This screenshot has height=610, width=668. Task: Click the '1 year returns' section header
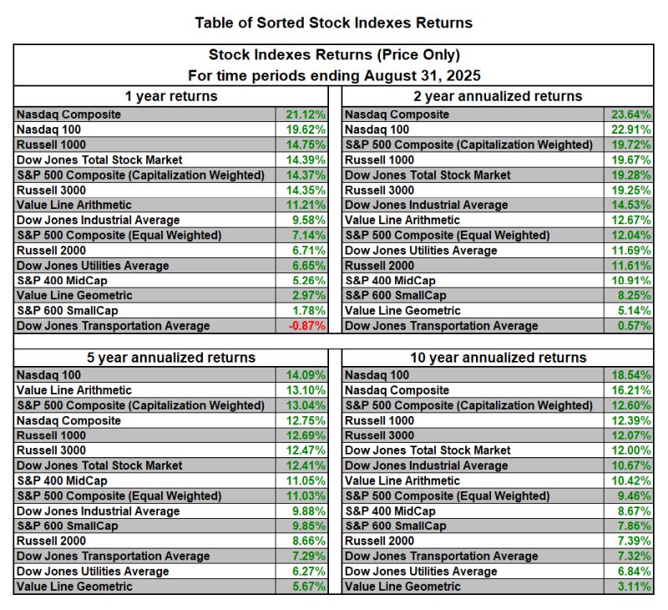click(x=170, y=96)
